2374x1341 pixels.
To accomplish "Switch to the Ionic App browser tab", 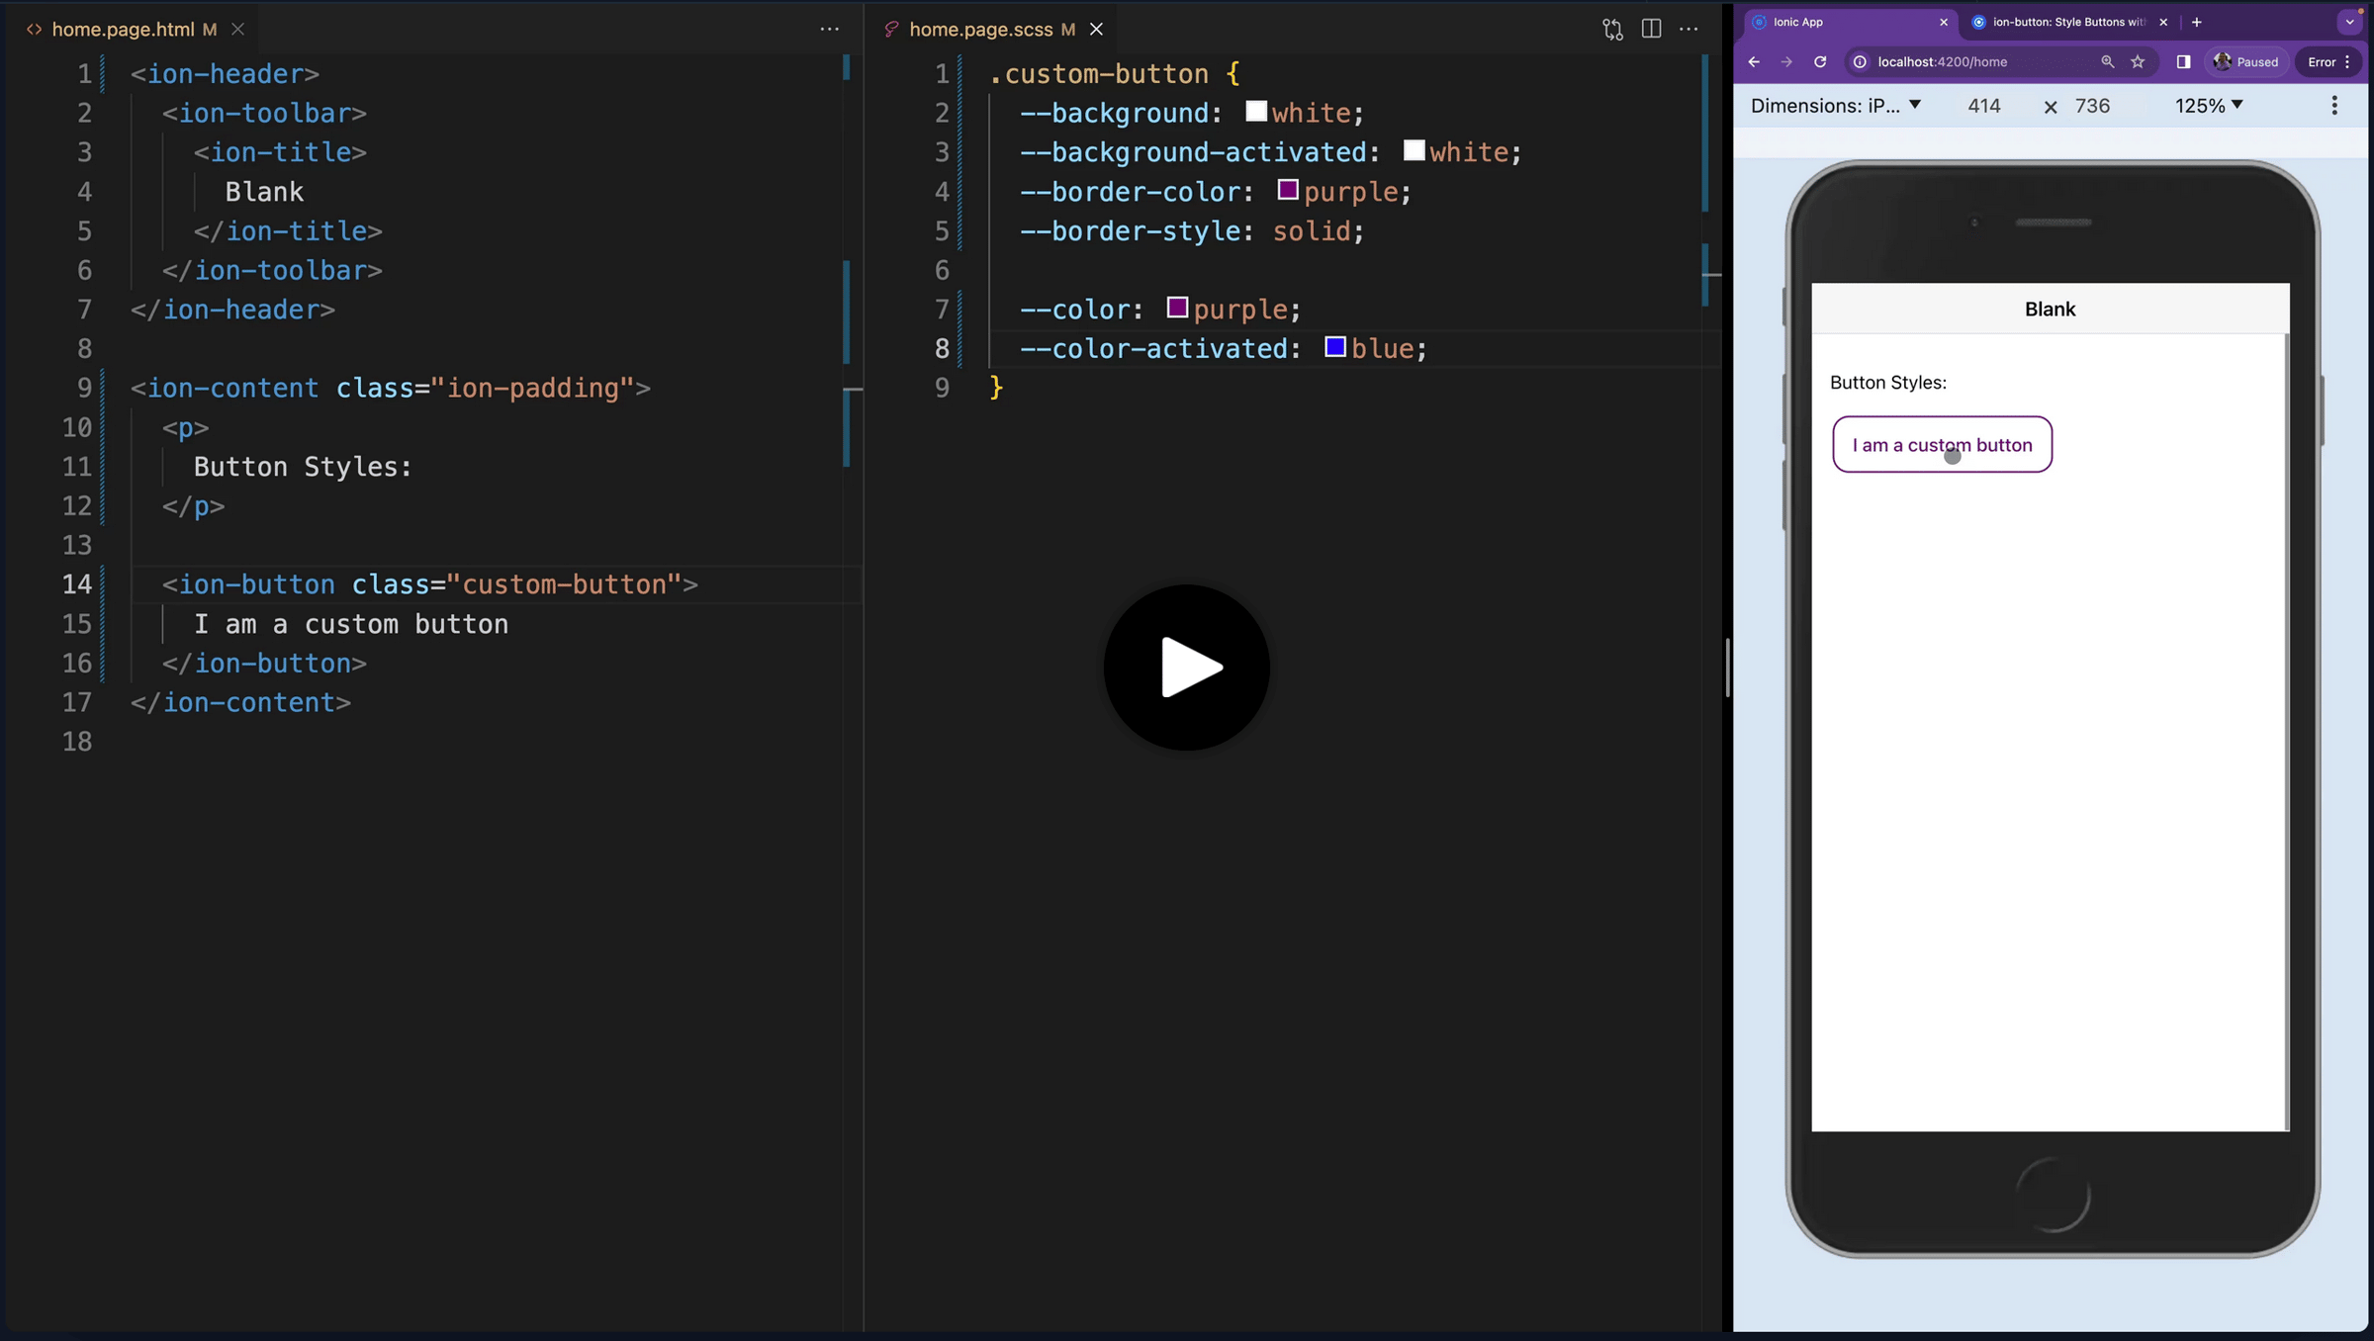I will pyautogui.click(x=1846, y=22).
